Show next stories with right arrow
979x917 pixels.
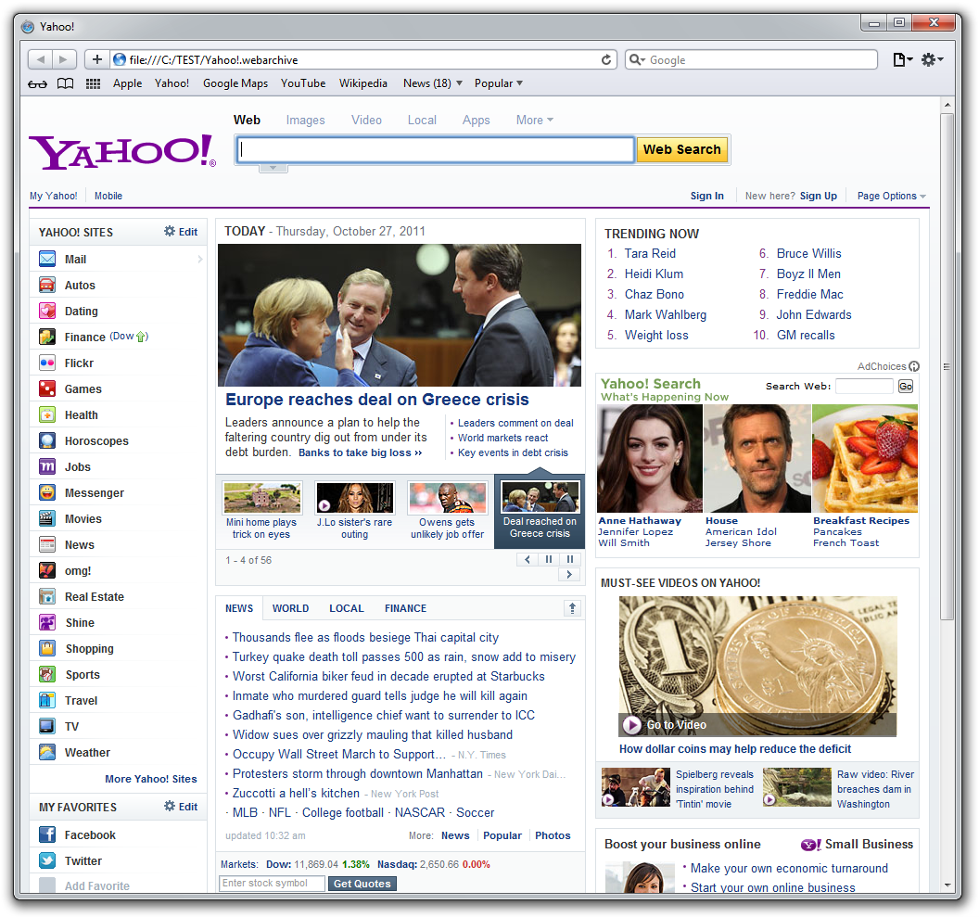[x=569, y=574]
